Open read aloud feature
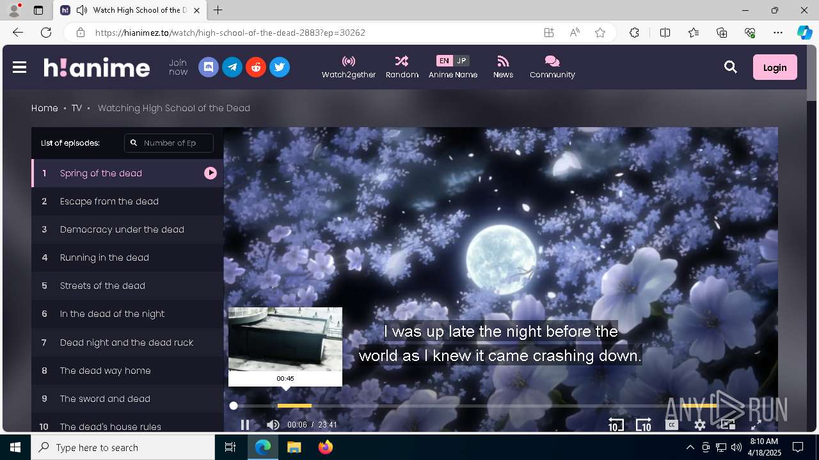 coord(575,33)
